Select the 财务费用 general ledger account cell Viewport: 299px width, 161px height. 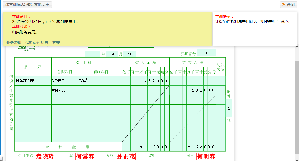tap(65, 81)
